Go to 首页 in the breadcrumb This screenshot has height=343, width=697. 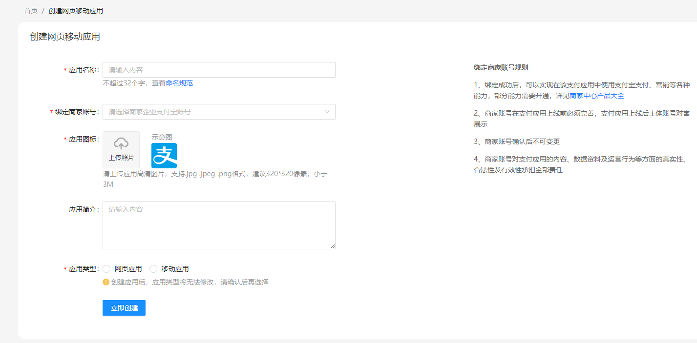31,11
